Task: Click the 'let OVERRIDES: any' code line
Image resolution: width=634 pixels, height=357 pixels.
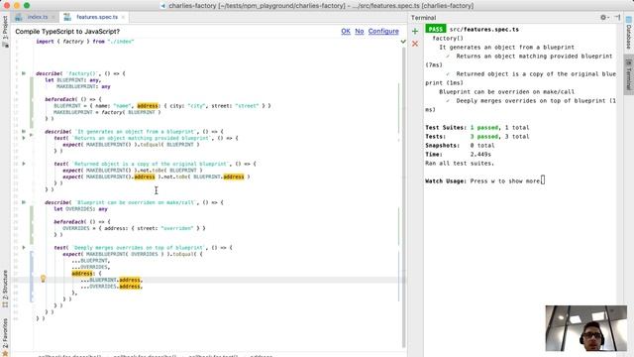Action: (81, 209)
